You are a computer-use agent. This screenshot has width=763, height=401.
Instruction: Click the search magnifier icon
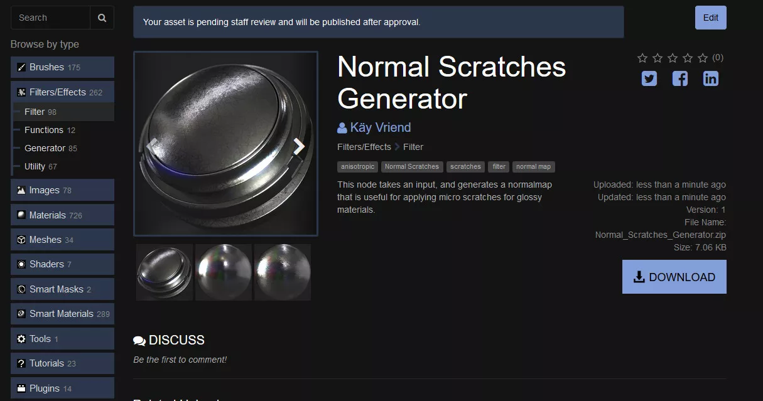coord(102,18)
